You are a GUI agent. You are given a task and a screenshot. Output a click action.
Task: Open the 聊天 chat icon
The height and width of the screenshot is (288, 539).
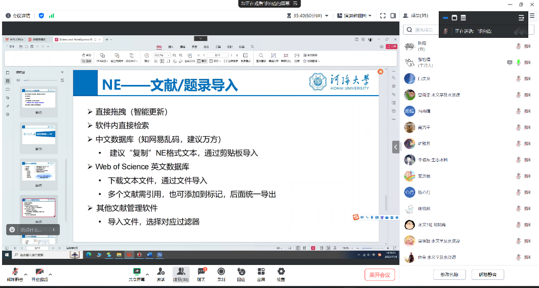point(201,272)
